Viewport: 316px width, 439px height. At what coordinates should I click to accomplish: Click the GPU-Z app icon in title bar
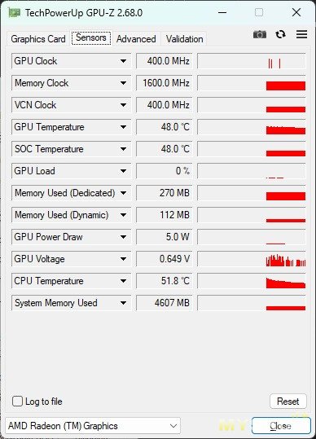point(14,12)
